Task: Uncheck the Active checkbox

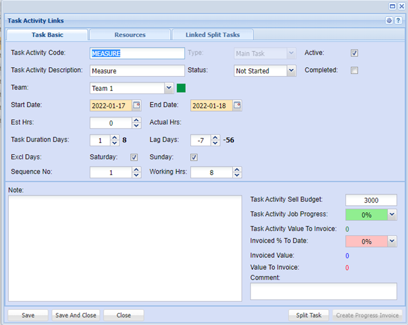Action: tap(354, 53)
